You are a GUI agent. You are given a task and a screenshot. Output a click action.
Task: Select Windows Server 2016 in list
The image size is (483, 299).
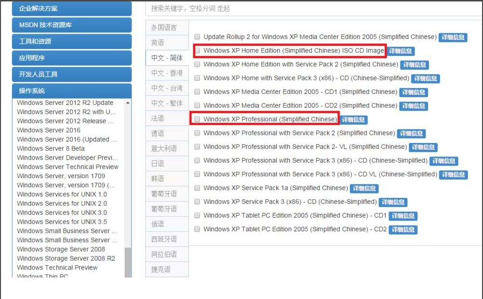[x=49, y=130]
